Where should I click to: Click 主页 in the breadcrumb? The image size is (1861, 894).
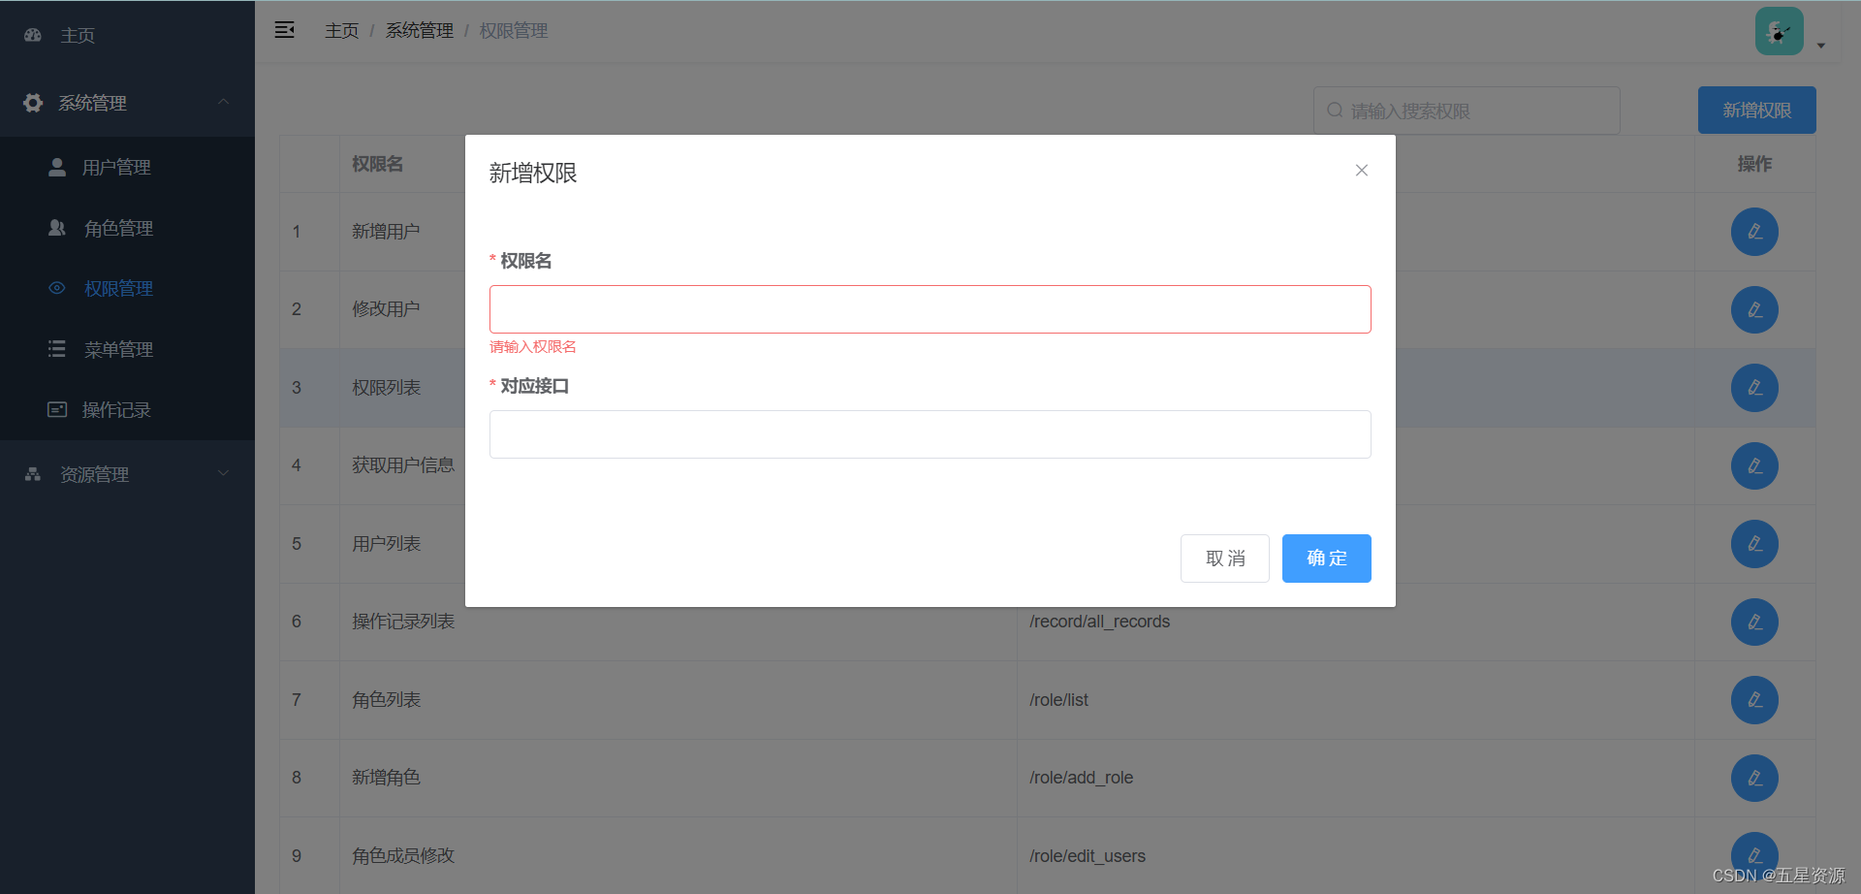point(341,30)
